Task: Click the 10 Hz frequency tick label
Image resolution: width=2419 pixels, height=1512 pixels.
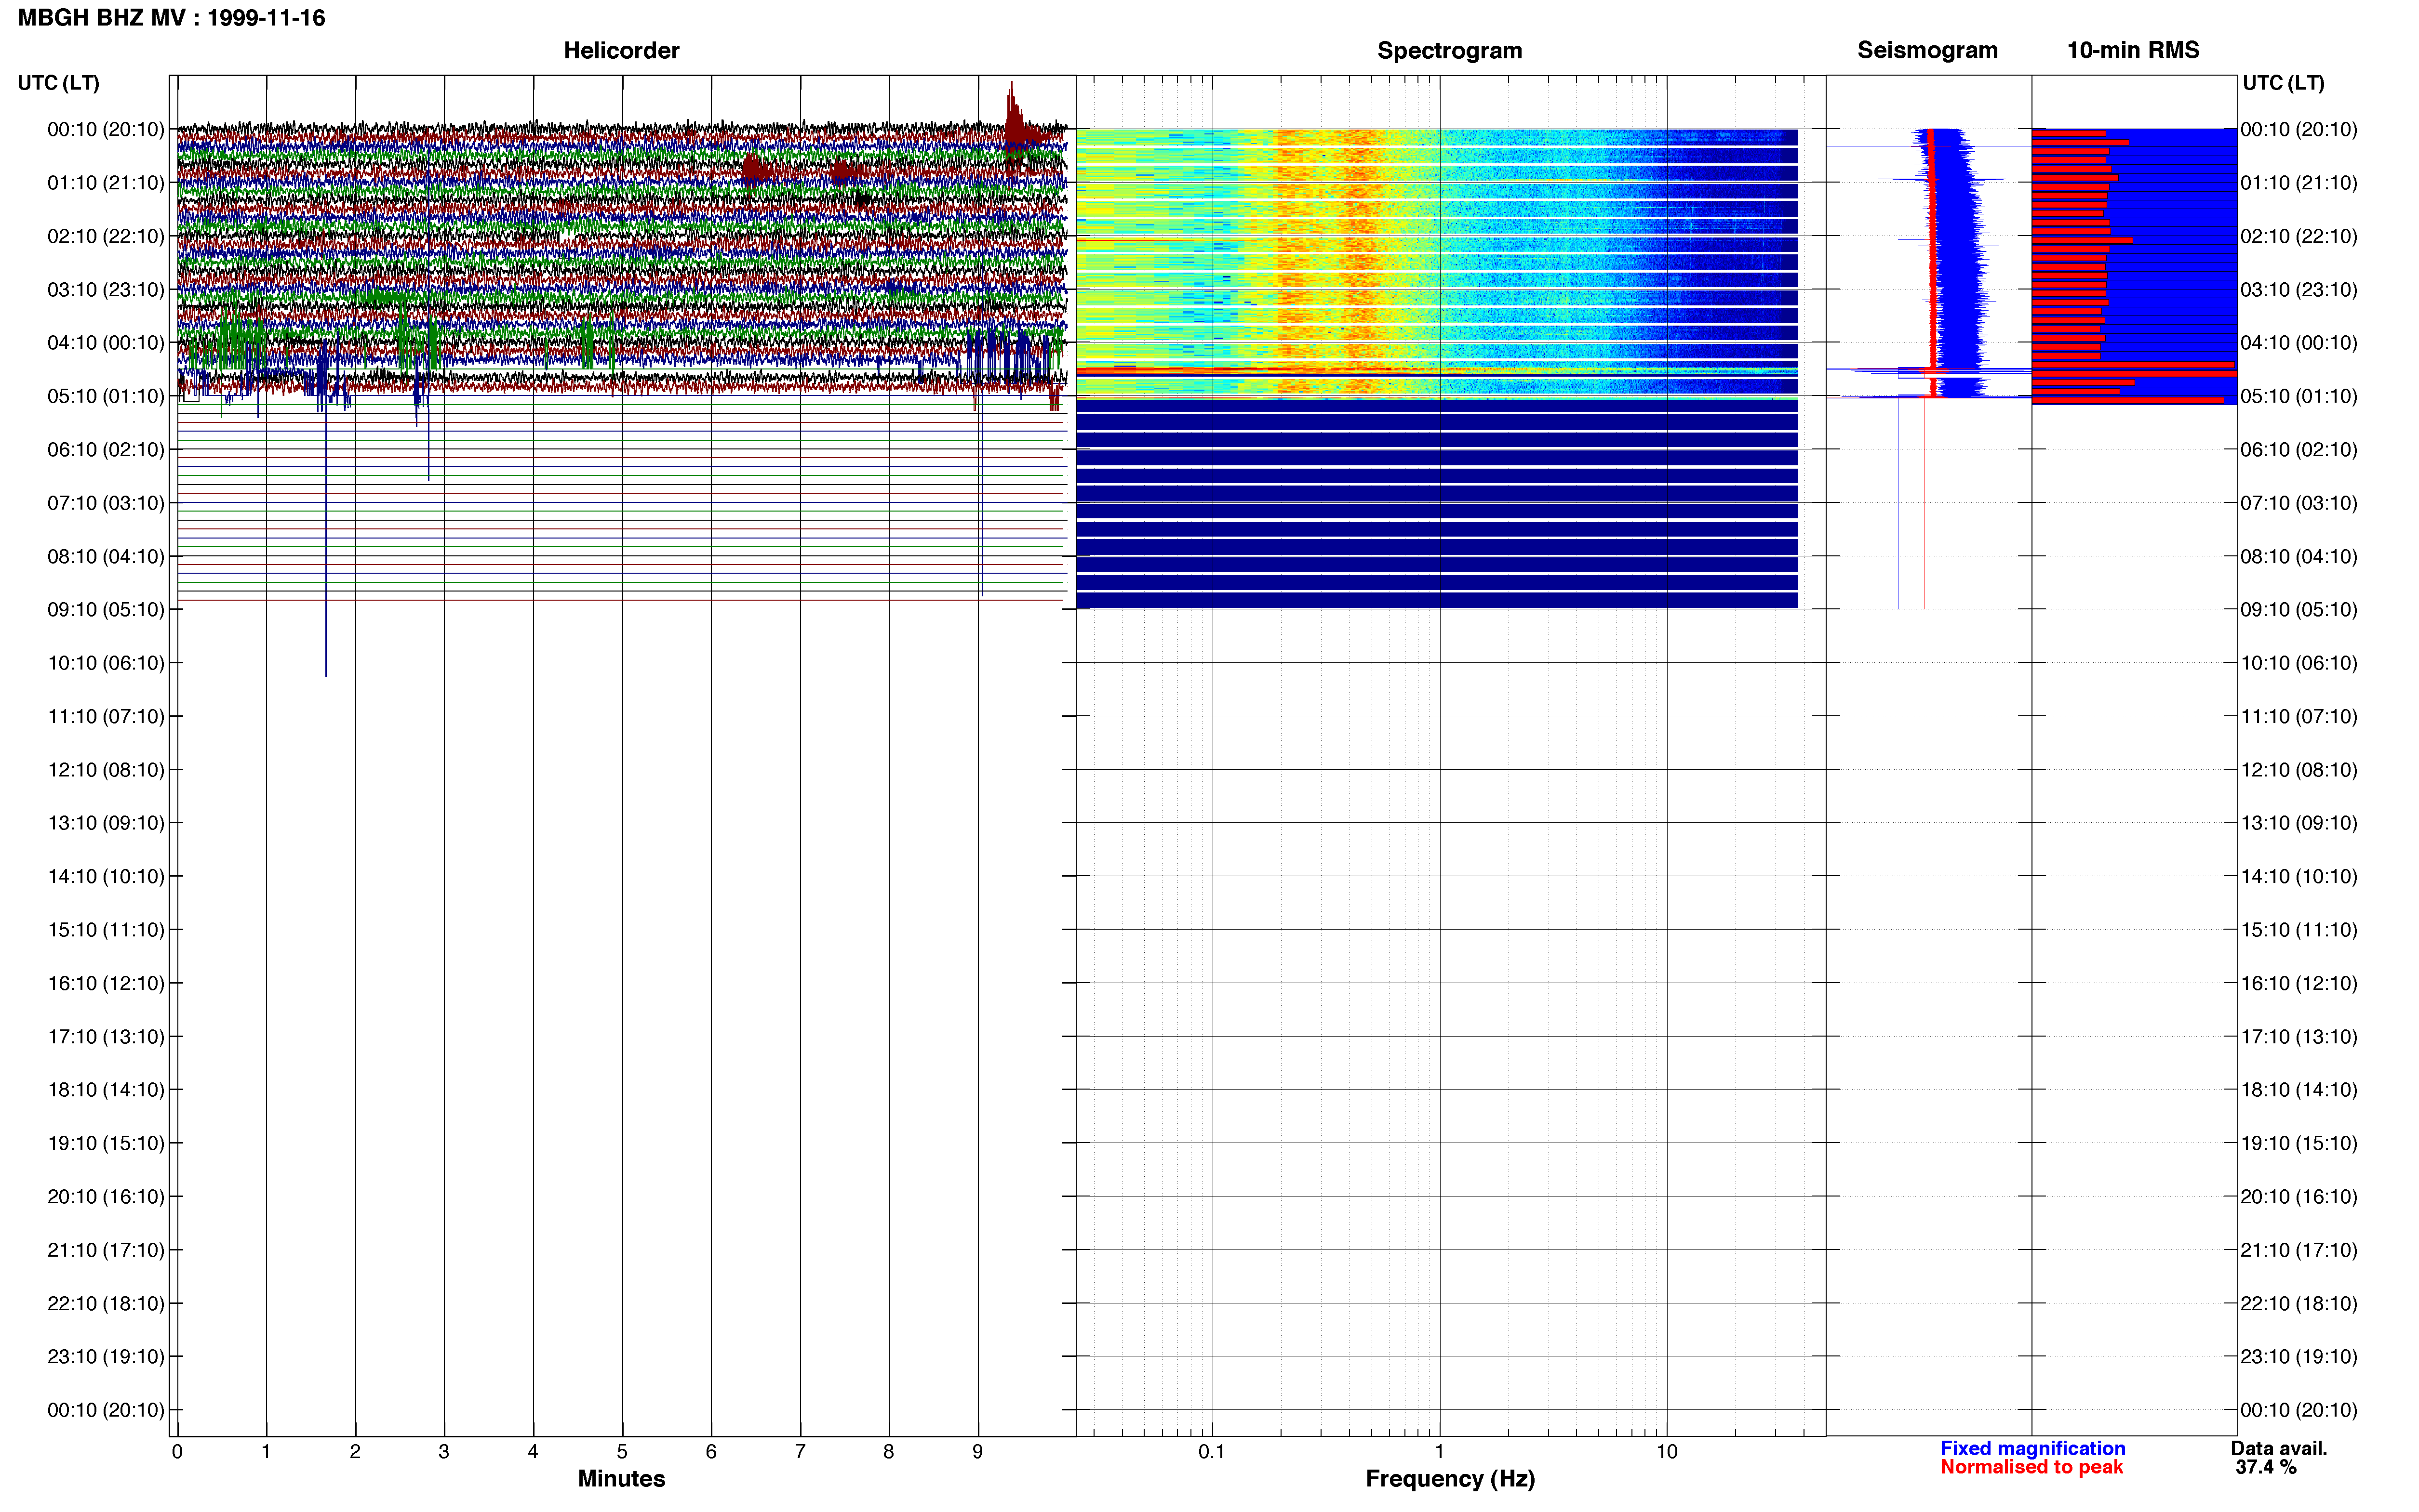Action: coord(1667,1452)
